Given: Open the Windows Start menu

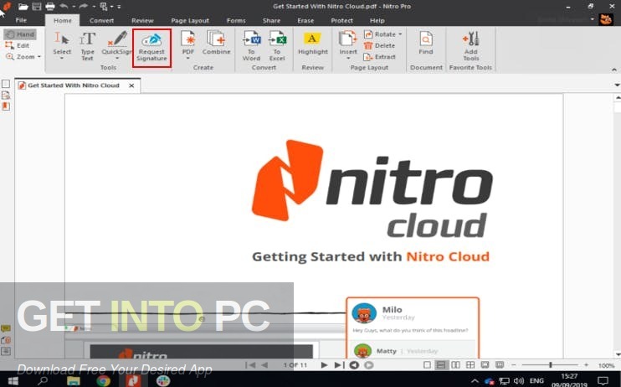Looking at the screenshot, I should (13, 381).
